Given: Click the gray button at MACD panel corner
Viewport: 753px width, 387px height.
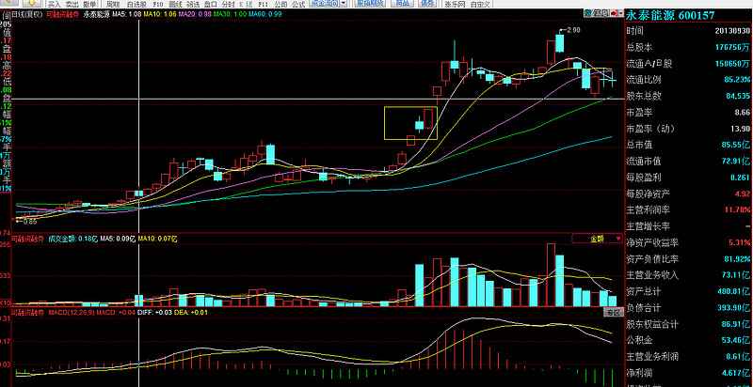Looking at the screenshot, I should click(x=613, y=312).
